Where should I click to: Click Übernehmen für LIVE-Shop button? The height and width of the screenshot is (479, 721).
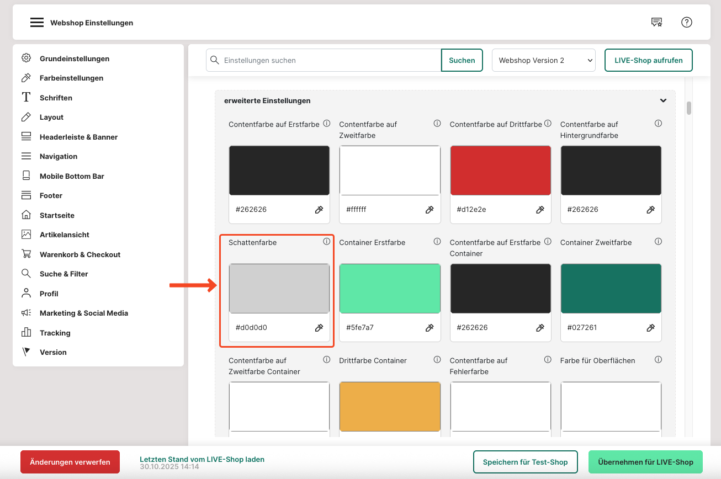[645, 462]
